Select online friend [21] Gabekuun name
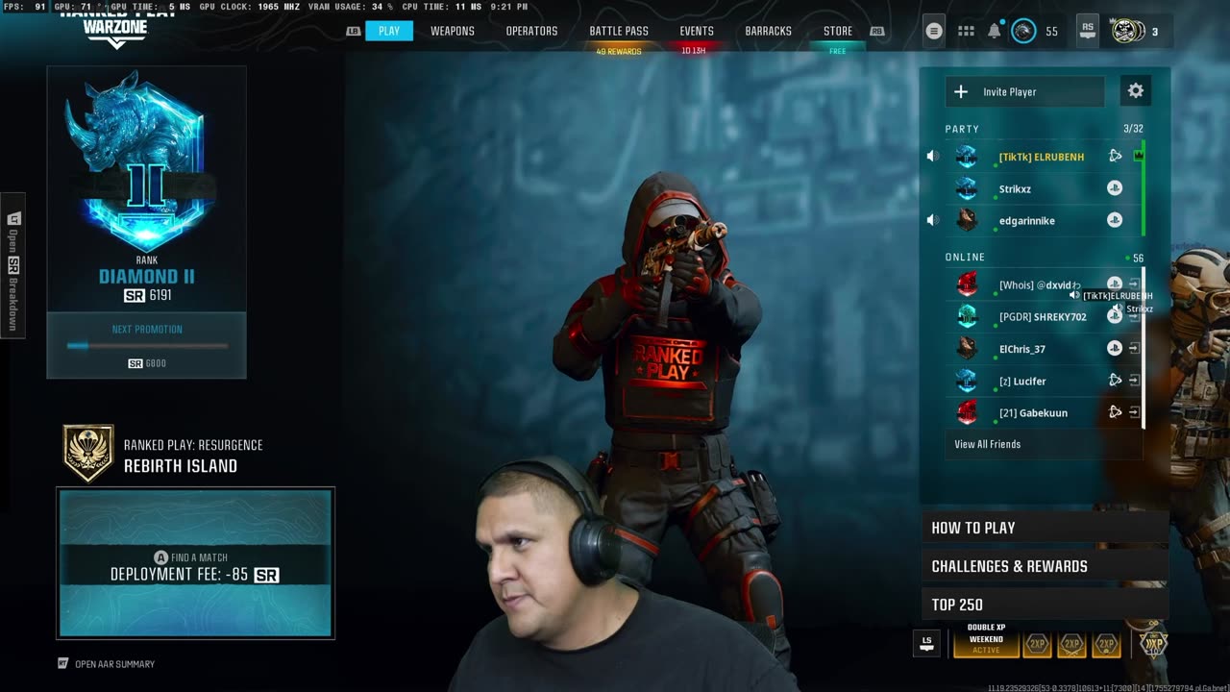Screen dimensions: 1230x692 (x=1033, y=413)
